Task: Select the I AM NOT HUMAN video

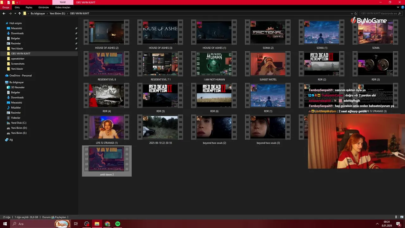Action: (x=214, y=66)
